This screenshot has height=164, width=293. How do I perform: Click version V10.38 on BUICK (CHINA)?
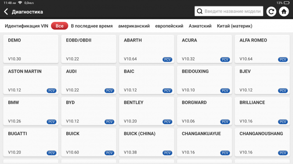(130, 152)
